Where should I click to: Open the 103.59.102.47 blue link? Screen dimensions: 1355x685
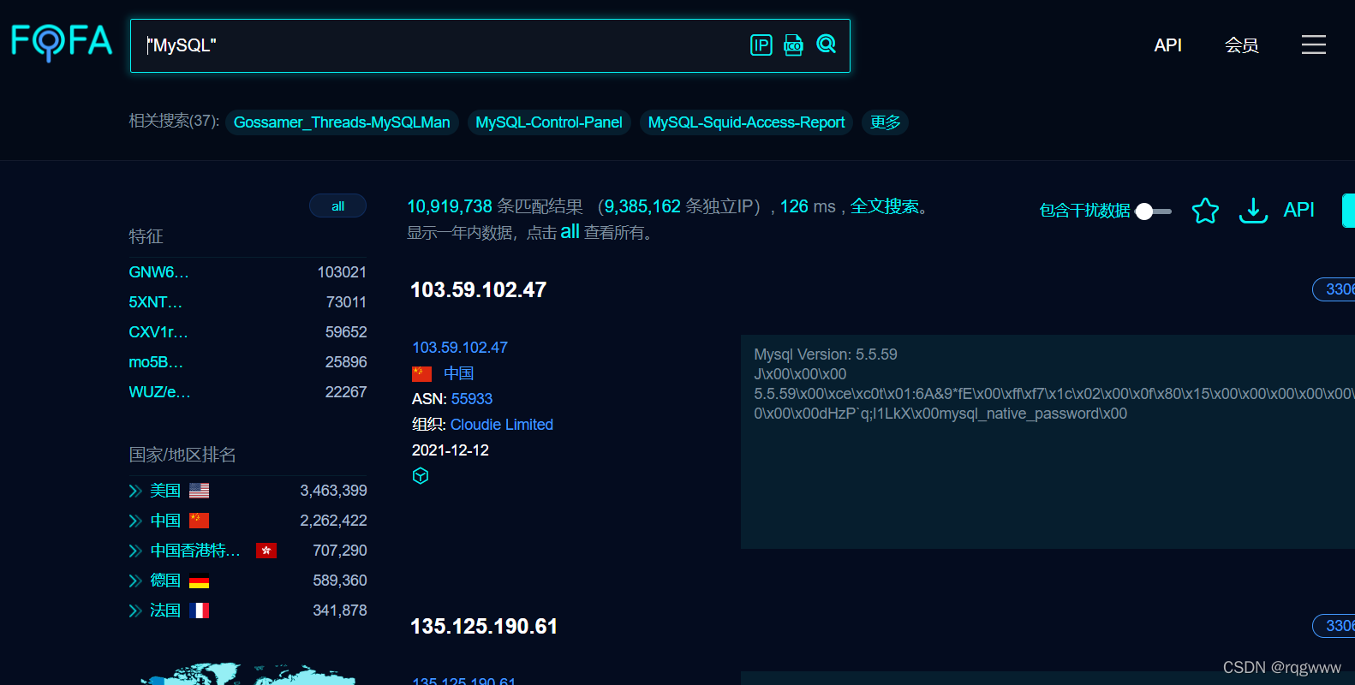460,348
